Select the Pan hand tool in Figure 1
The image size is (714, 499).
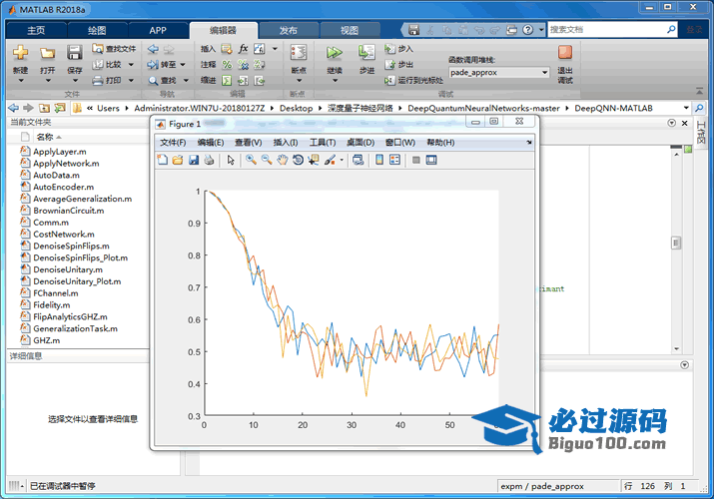(x=283, y=160)
